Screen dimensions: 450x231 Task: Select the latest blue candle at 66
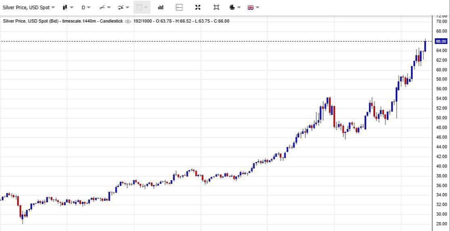pyautogui.click(x=425, y=46)
